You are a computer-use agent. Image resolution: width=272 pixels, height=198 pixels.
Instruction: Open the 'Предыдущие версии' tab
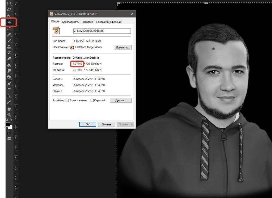click(x=108, y=22)
